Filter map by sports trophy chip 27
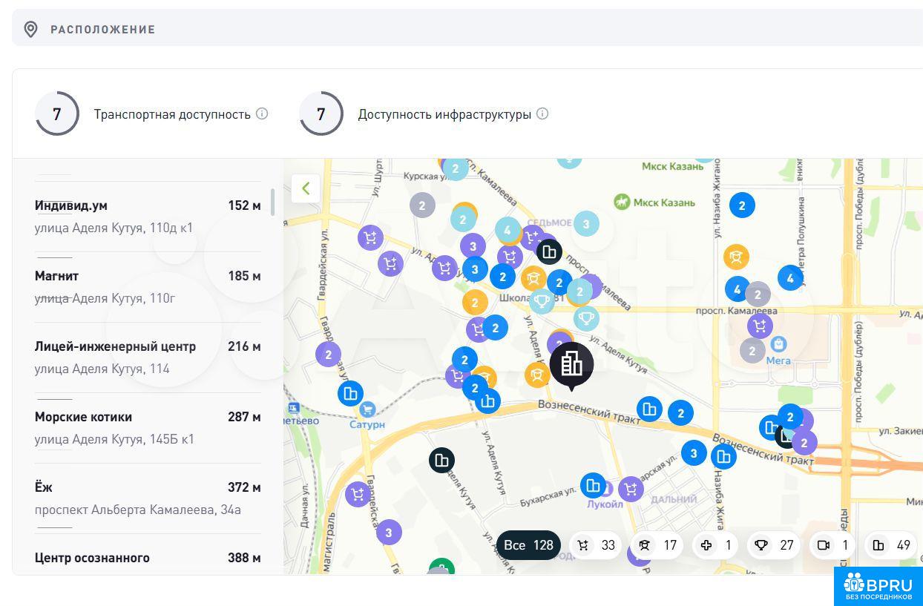 tap(774, 545)
